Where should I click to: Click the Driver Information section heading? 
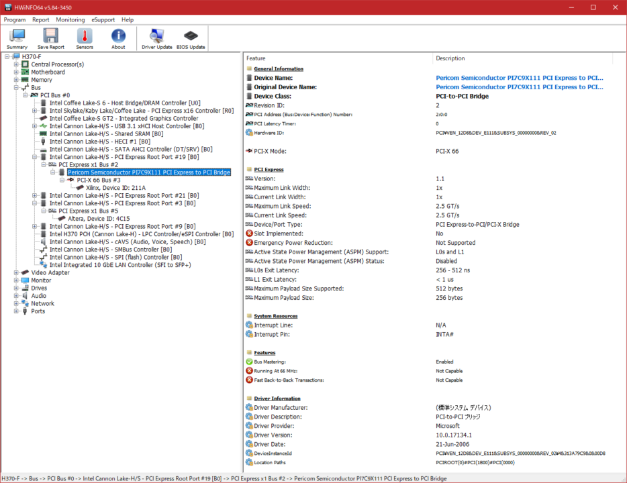pyautogui.click(x=277, y=398)
